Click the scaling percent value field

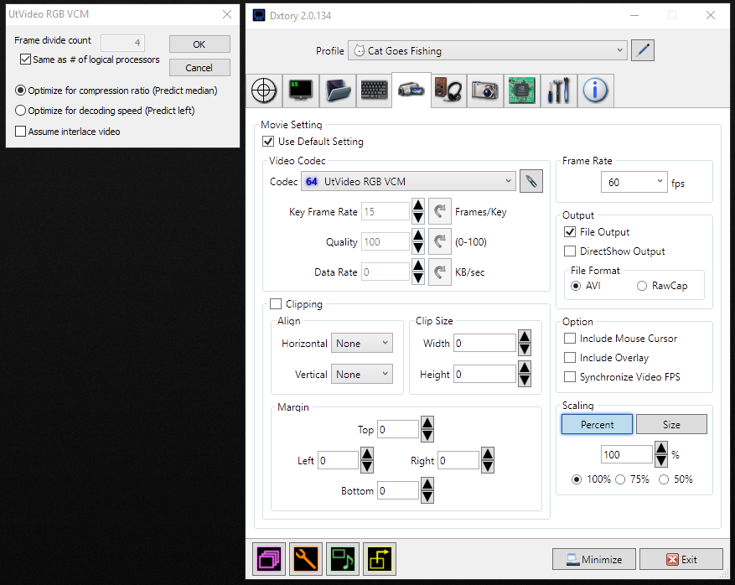(626, 454)
